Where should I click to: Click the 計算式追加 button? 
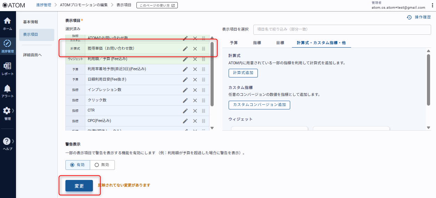pyautogui.click(x=243, y=73)
